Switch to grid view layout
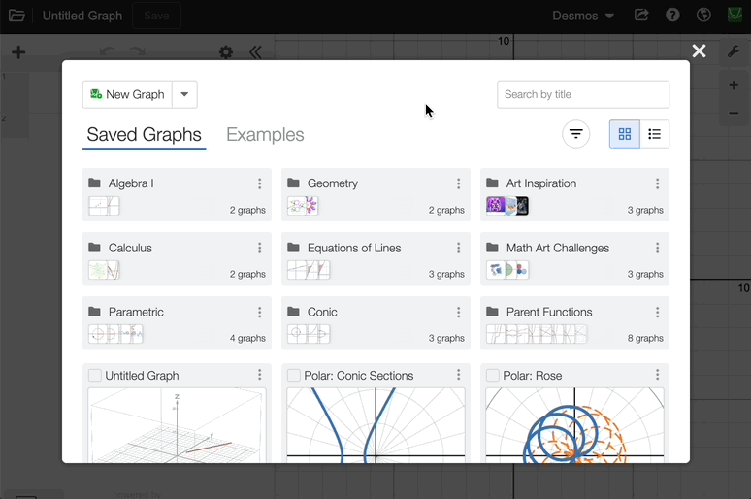 [625, 134]
